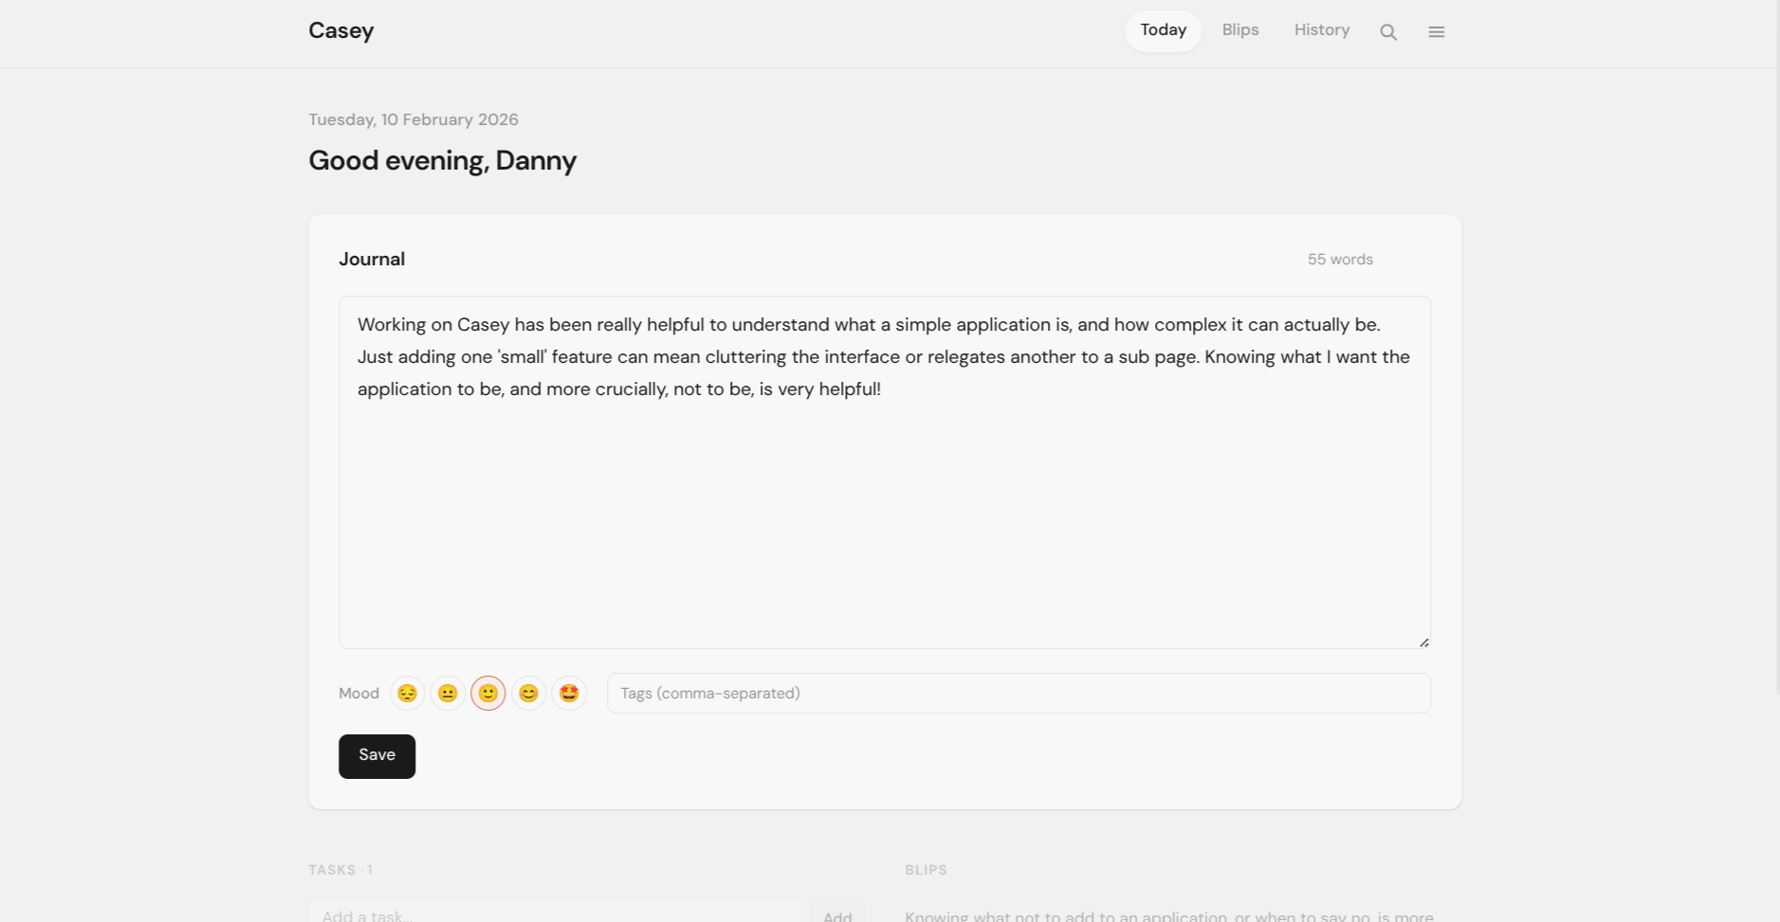
Task: Click the BLIPS section heading
Action: (x=926, y=870)
